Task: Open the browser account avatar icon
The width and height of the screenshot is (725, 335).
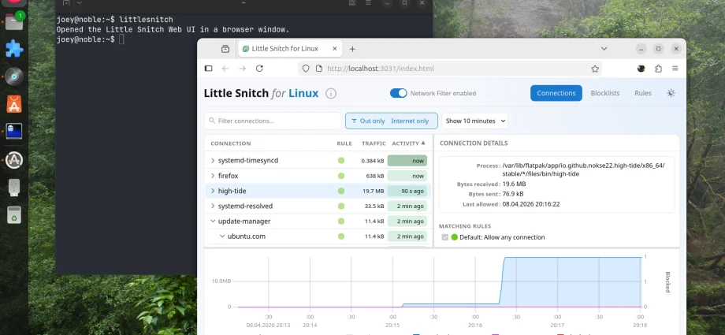Action: tap(641, 69)
